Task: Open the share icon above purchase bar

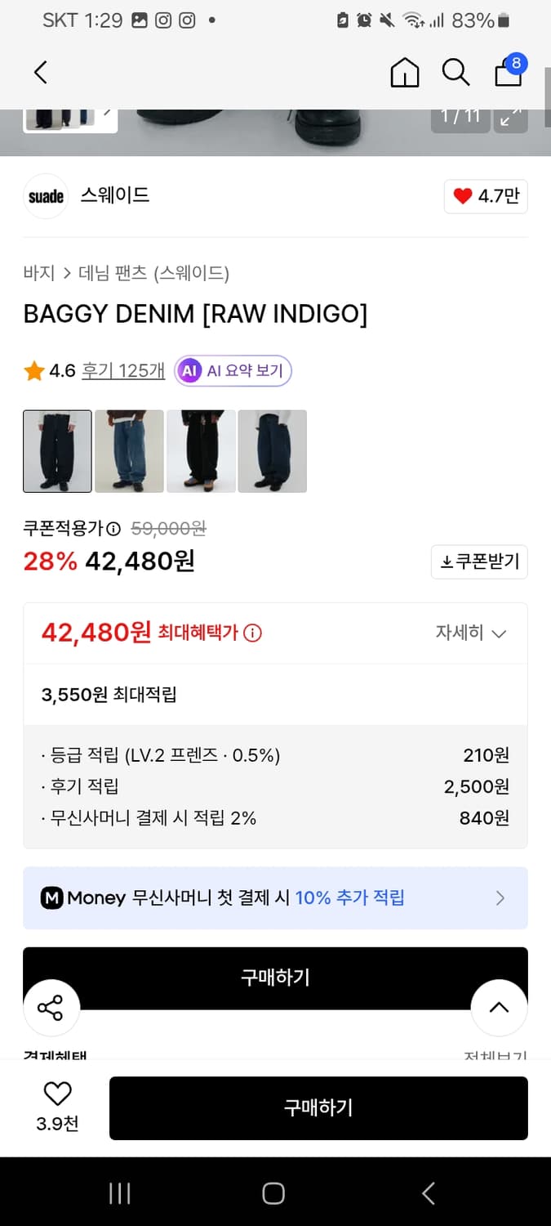Action: (51, 1008)
